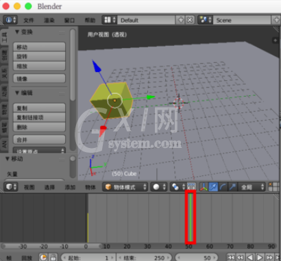Toggle the 3D manipulator axes icon

[x=204, y=187]
